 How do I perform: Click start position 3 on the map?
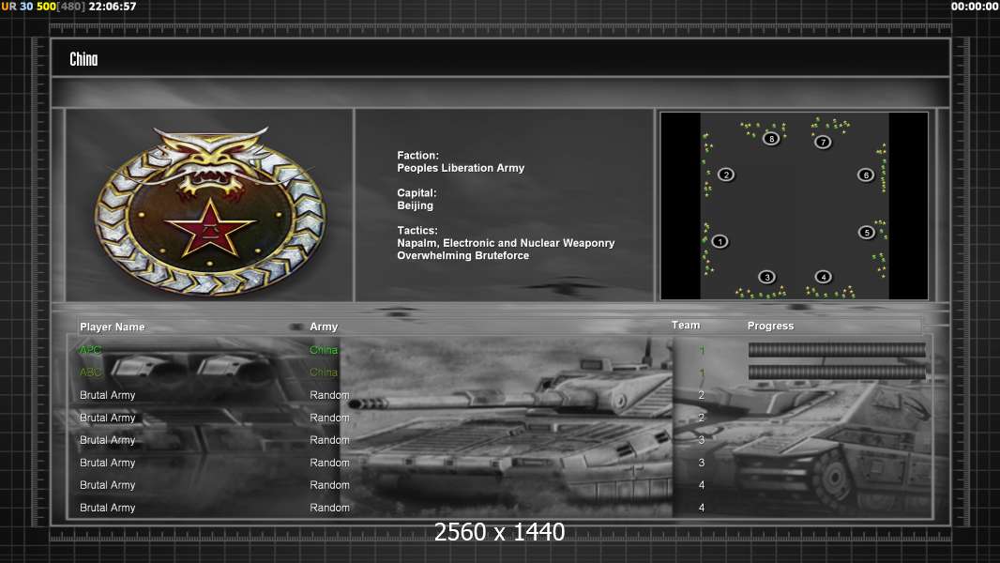pos(766,277)
